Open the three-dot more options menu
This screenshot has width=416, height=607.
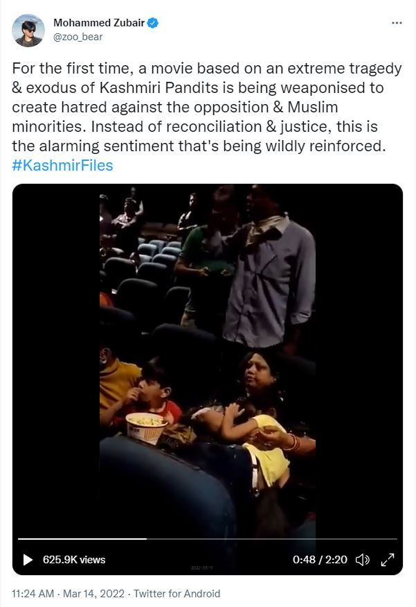pos(397,23)
